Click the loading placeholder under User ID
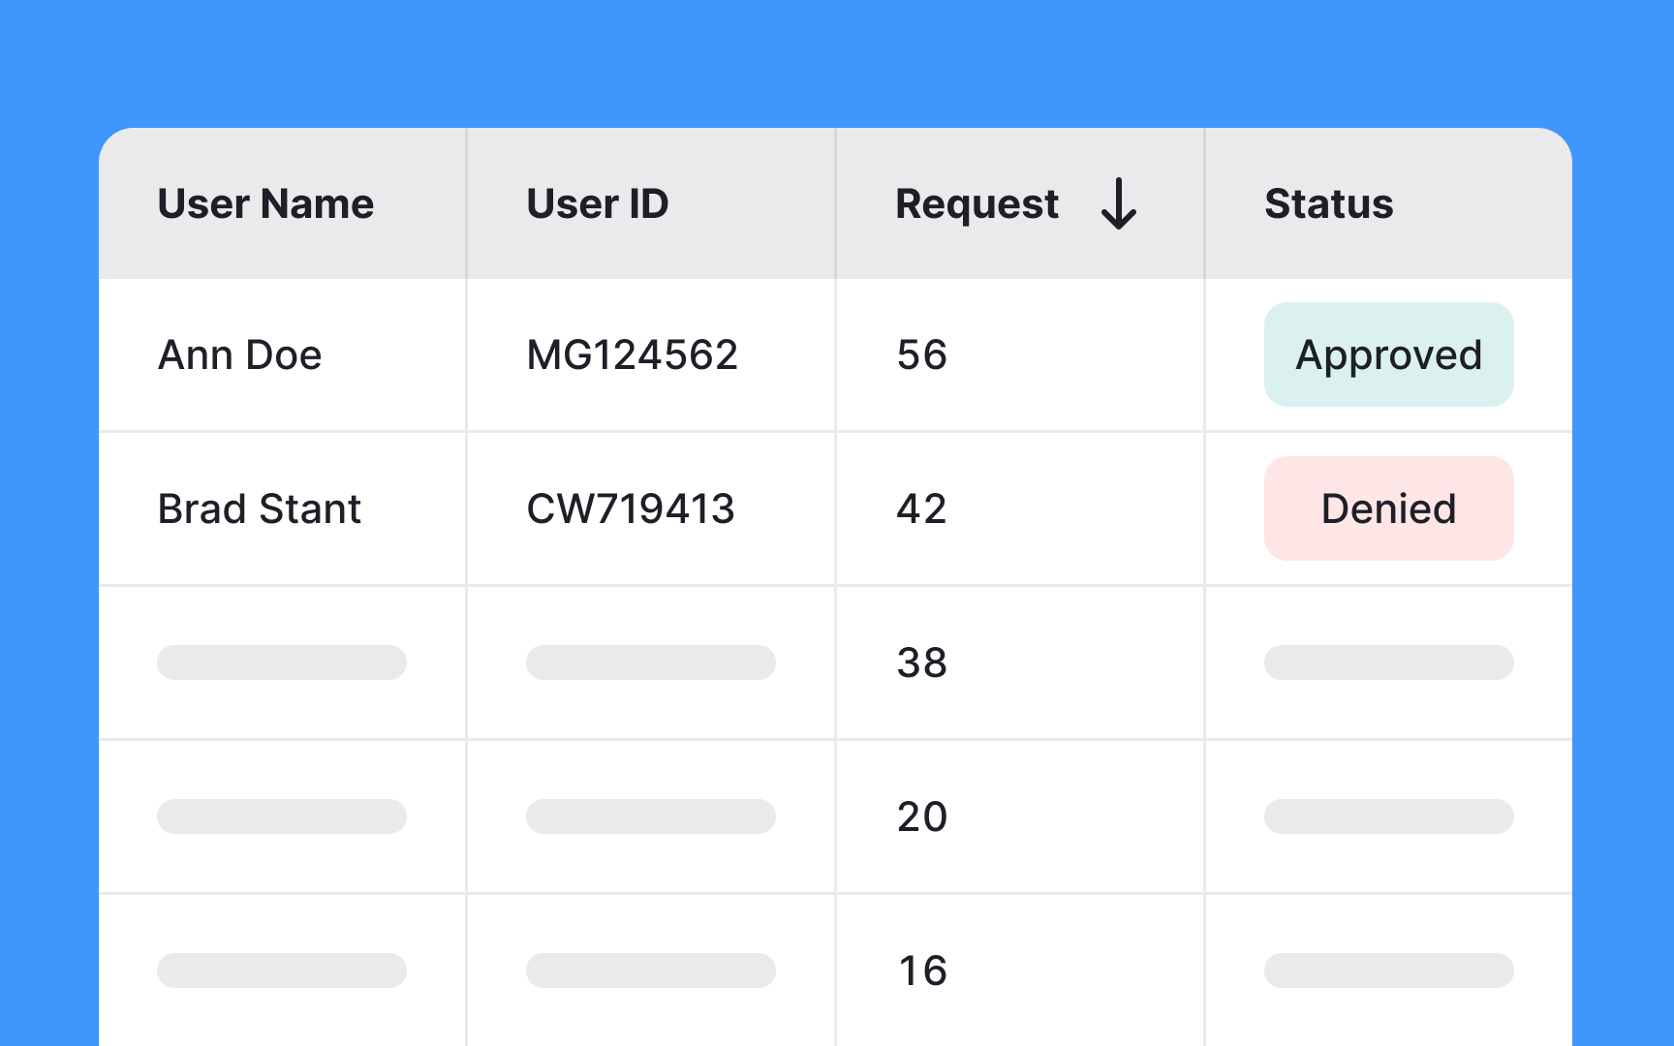Image resolution: width=1674 pixels, height=1046 pixels. [x=650, y=662]
